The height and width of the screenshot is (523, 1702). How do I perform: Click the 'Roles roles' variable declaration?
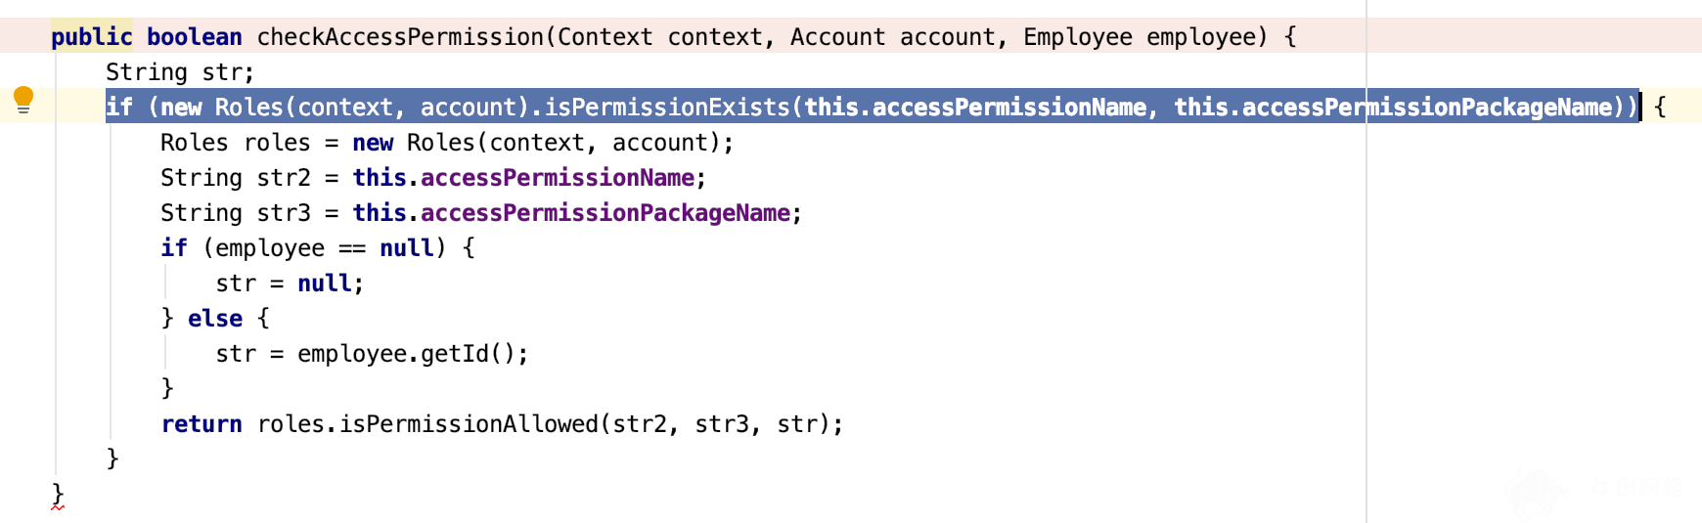236,143
